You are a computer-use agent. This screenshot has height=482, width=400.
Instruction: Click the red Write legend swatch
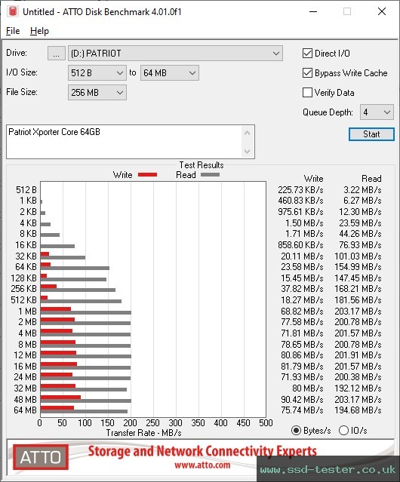coord(148,174)
